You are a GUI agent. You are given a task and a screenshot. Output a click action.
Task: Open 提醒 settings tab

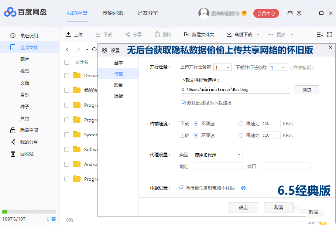point(119,96)
